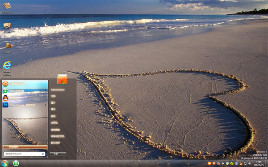Open Devices and Printers (设备和打印机) link
The height and width of the screenshot is (167, 268).
tap(58, 136)
